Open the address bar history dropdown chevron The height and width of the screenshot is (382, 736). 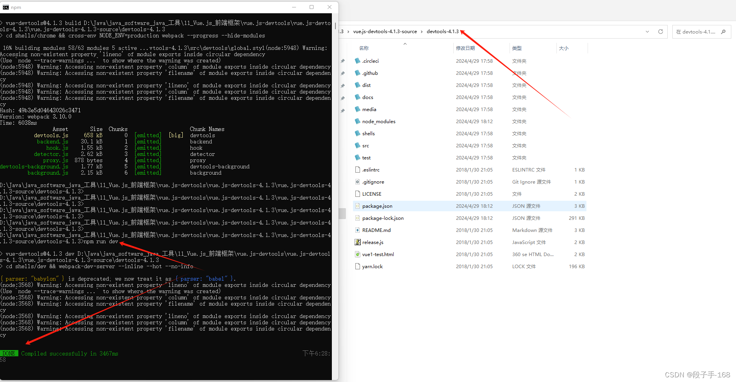click(647, 32)
